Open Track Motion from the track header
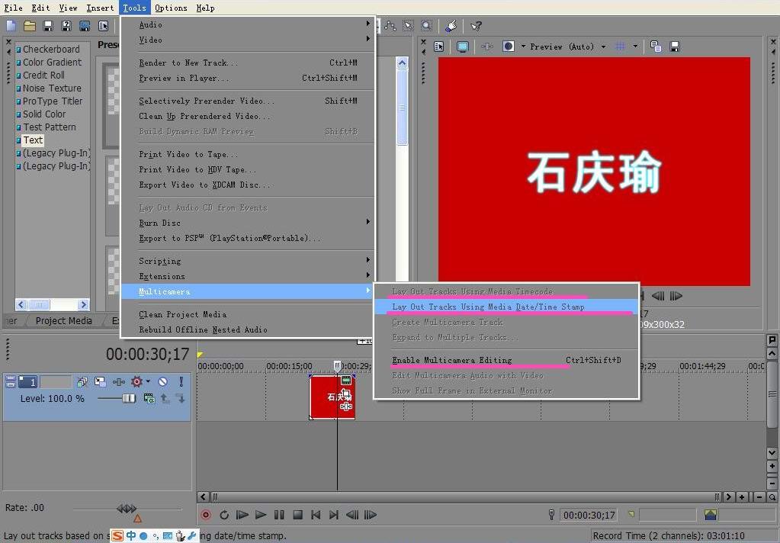The height and width of the screenshot is (543, 780). (x=99, y=381)
